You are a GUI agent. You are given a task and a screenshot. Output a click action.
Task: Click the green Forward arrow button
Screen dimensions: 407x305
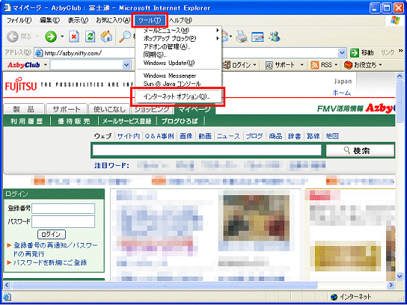click(x=51, y=37)
